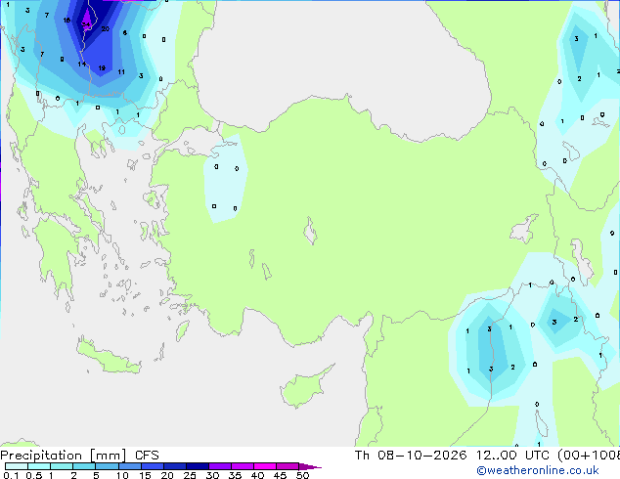Click the 'Th 08-10-2026' date text
Image resolution: width=620 pixels, height=479 pixels.
411,456
